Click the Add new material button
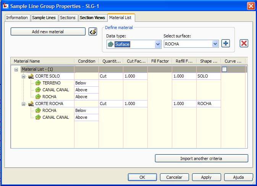257x186 pixels. pyautogui.click(x=48, y=32)
